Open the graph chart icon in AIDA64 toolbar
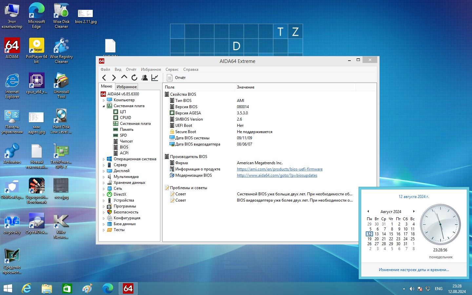Image resolution: width=472 pixels, height=295 pixels. pyautogui.click(x=155, y=78)
